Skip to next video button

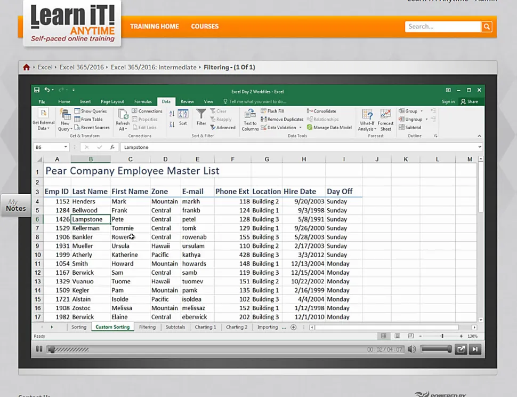pyautogui.click(x=475, y=349)
